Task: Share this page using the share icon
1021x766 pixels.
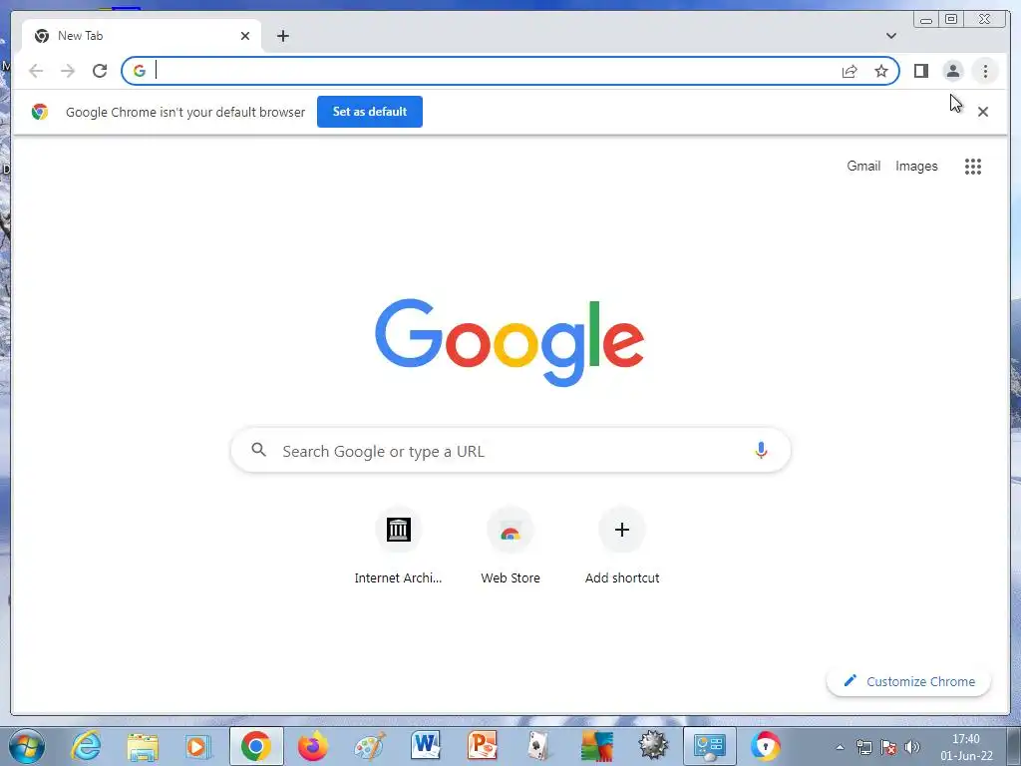Action: click(850, 71)
